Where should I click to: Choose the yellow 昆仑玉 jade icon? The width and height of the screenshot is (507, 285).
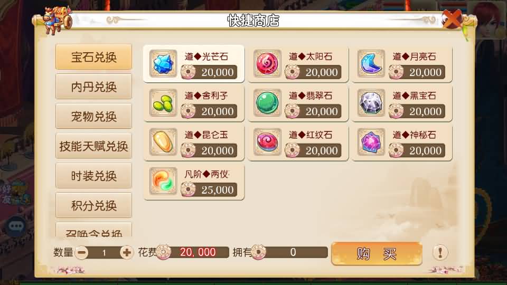tap(163, 142)
